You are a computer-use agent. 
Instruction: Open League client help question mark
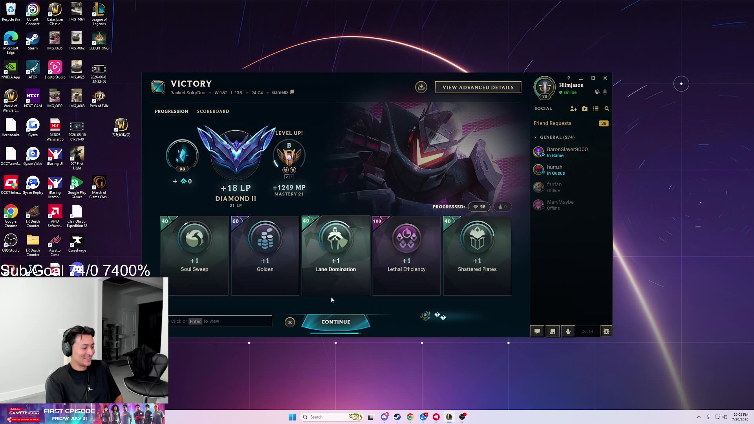569,78
